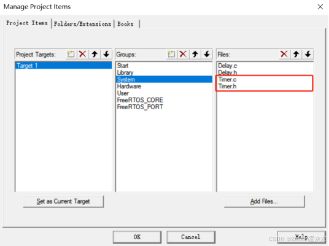329x246 pixels.
Task: Delete the selected group
Action: (183, 55)
